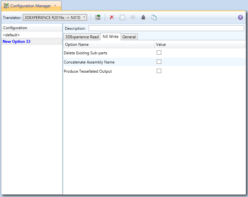This screenshot has height=197, width=248.
Task: Click the greyed snowflake toolbar icon
Action: coord(133,17)
